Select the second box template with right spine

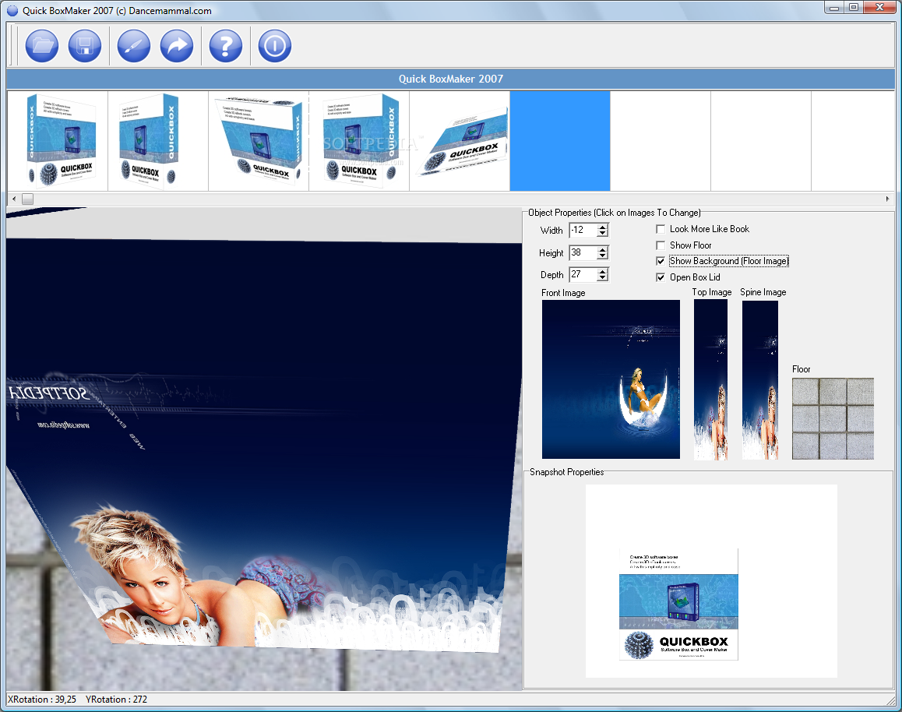[158, 141]
